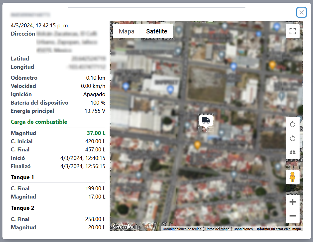Click the Google logo on map

[122, 226]
